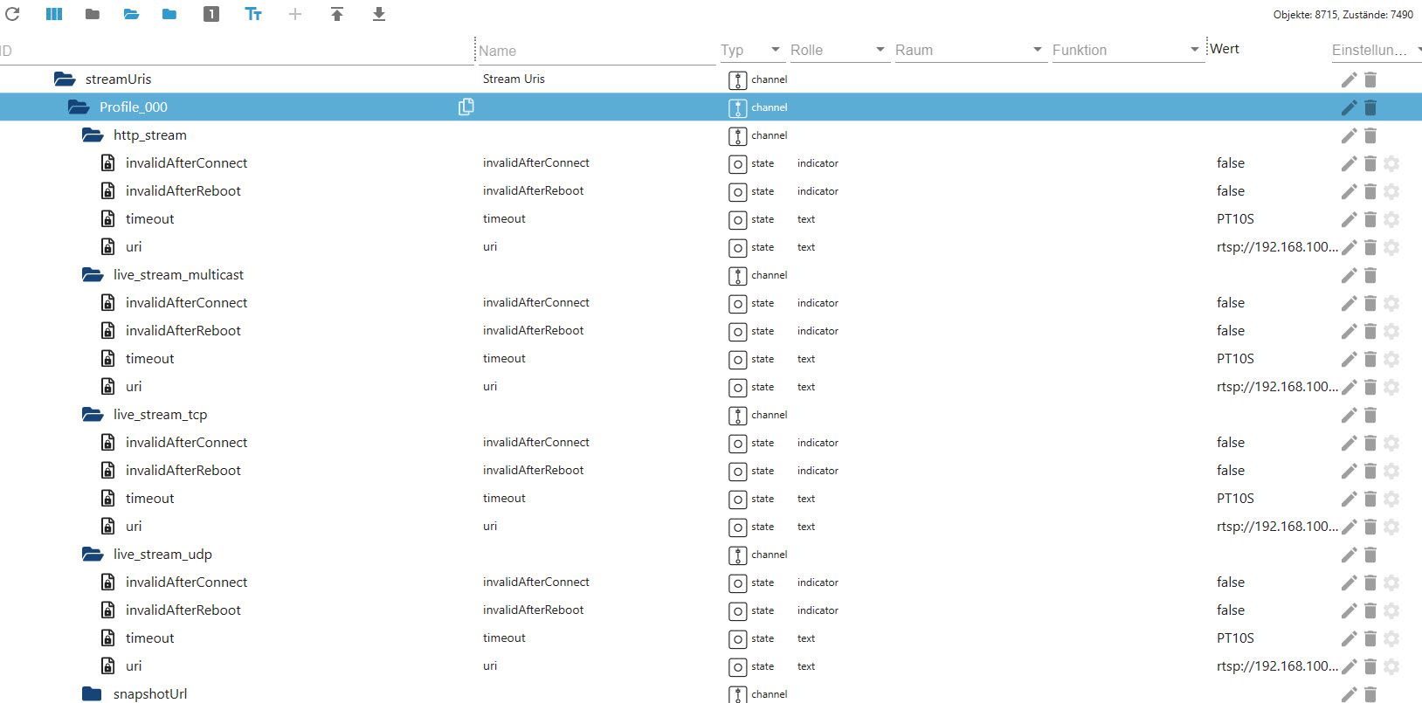Click the light blue closed folder icon
The width and height of the screenshot is (1422, 703).
169,14
